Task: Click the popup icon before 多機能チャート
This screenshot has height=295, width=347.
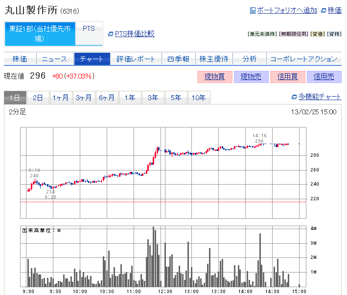Action: pyautogui.click(x=294, y=97)
